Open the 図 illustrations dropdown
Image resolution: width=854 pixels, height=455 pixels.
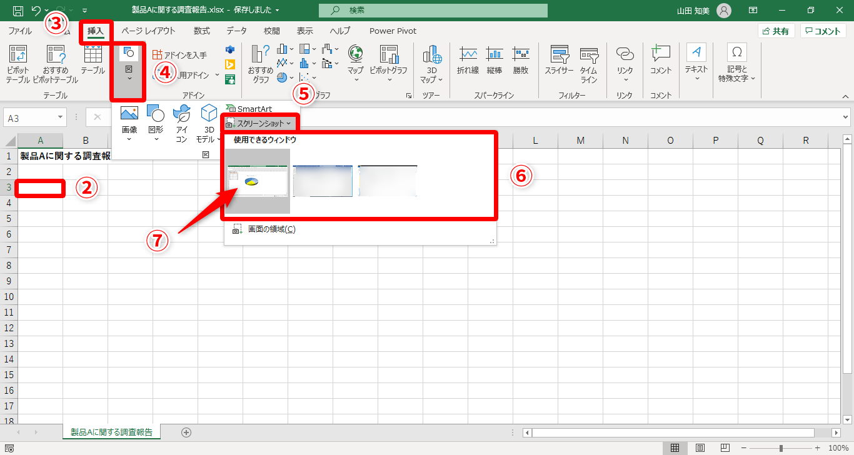[128, 71]
